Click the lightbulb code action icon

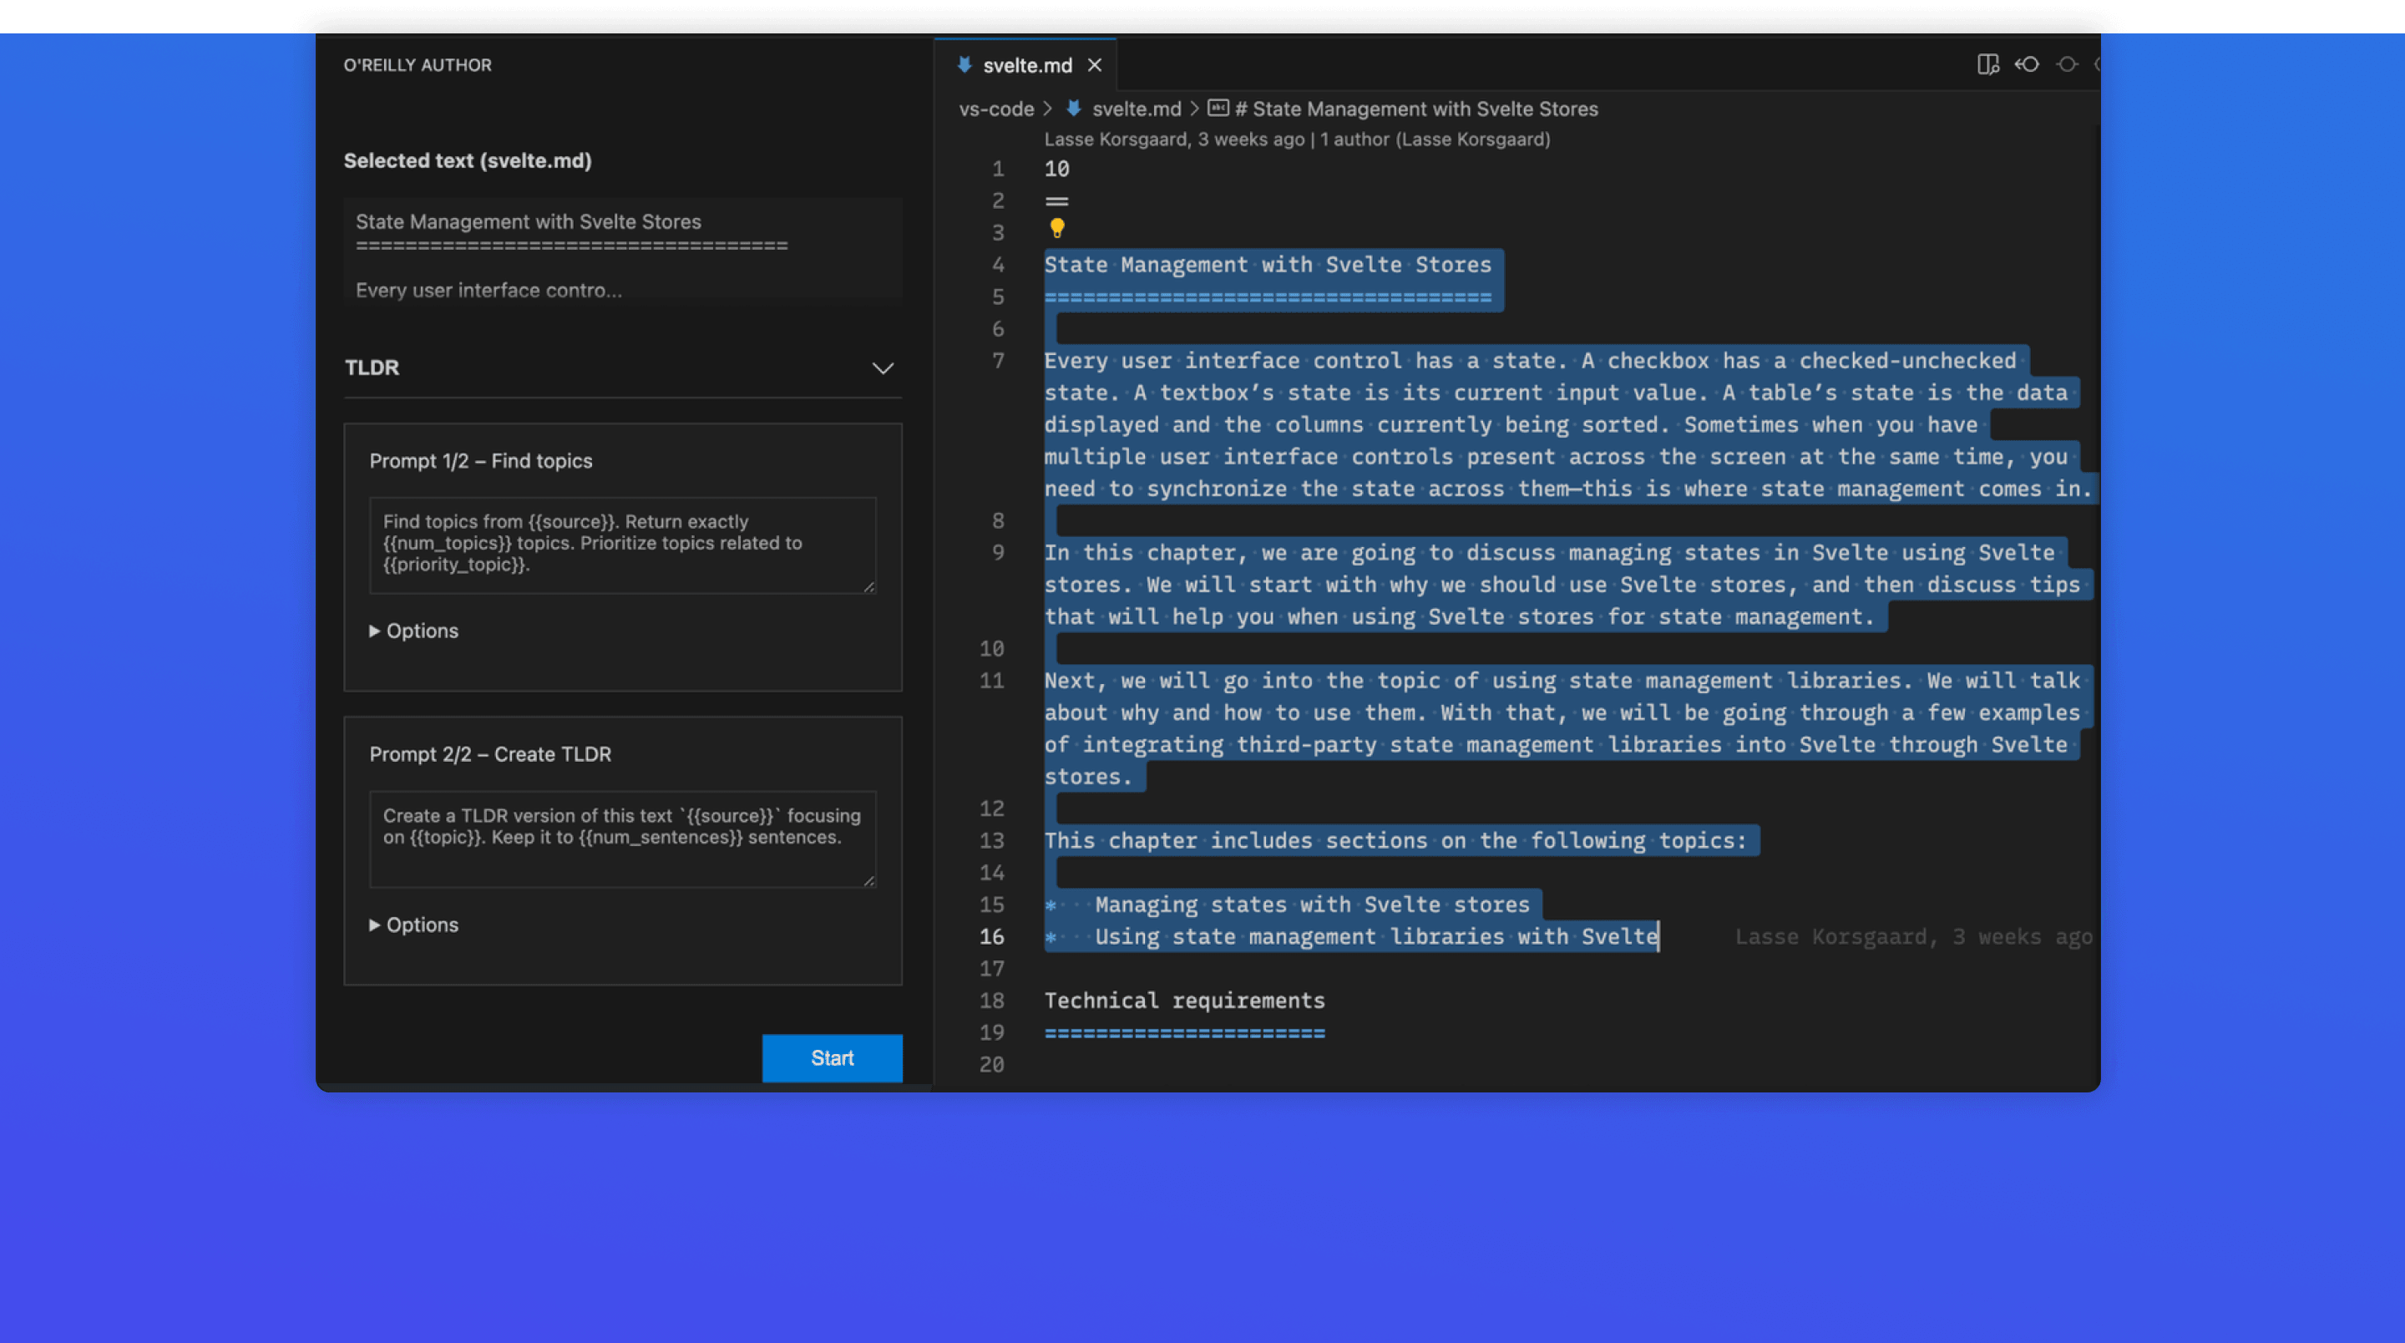point(1057,228)
